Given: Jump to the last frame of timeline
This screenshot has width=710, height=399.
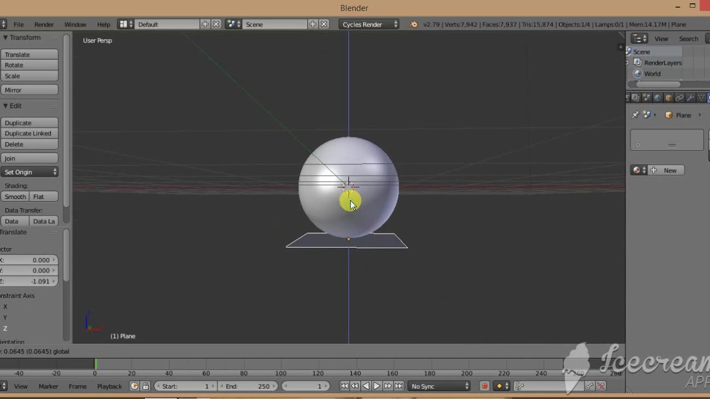Looking at the screenshot, I should click(x=399, y=386).
